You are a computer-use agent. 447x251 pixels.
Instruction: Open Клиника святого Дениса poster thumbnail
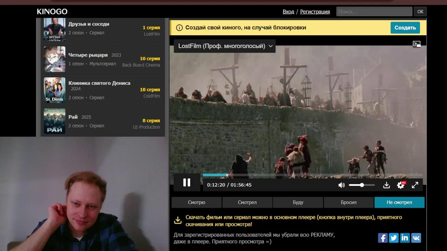click(54, 90)
